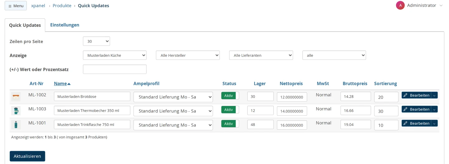Edit Nettopreis field 14.00000000
This screenshot has width=449, height=164.
(x=292, y=111)
